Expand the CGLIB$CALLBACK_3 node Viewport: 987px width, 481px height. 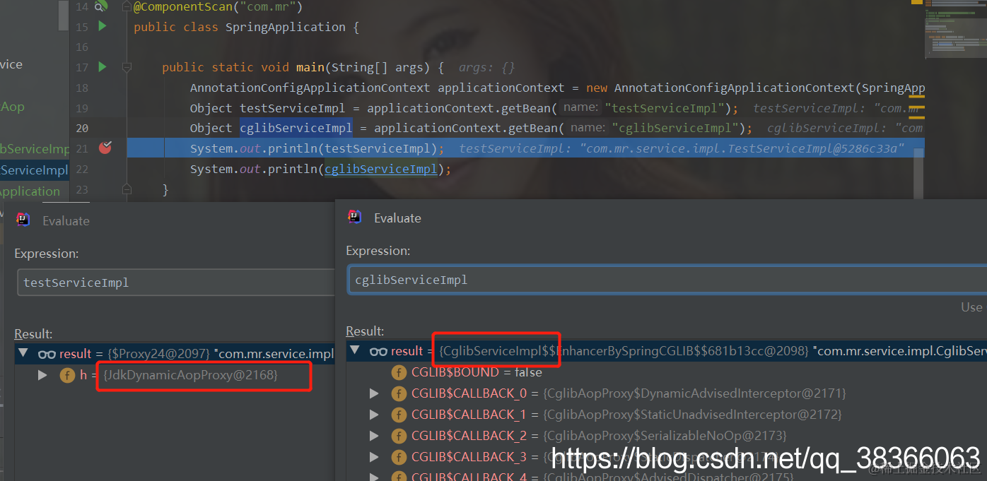(375, 457)
